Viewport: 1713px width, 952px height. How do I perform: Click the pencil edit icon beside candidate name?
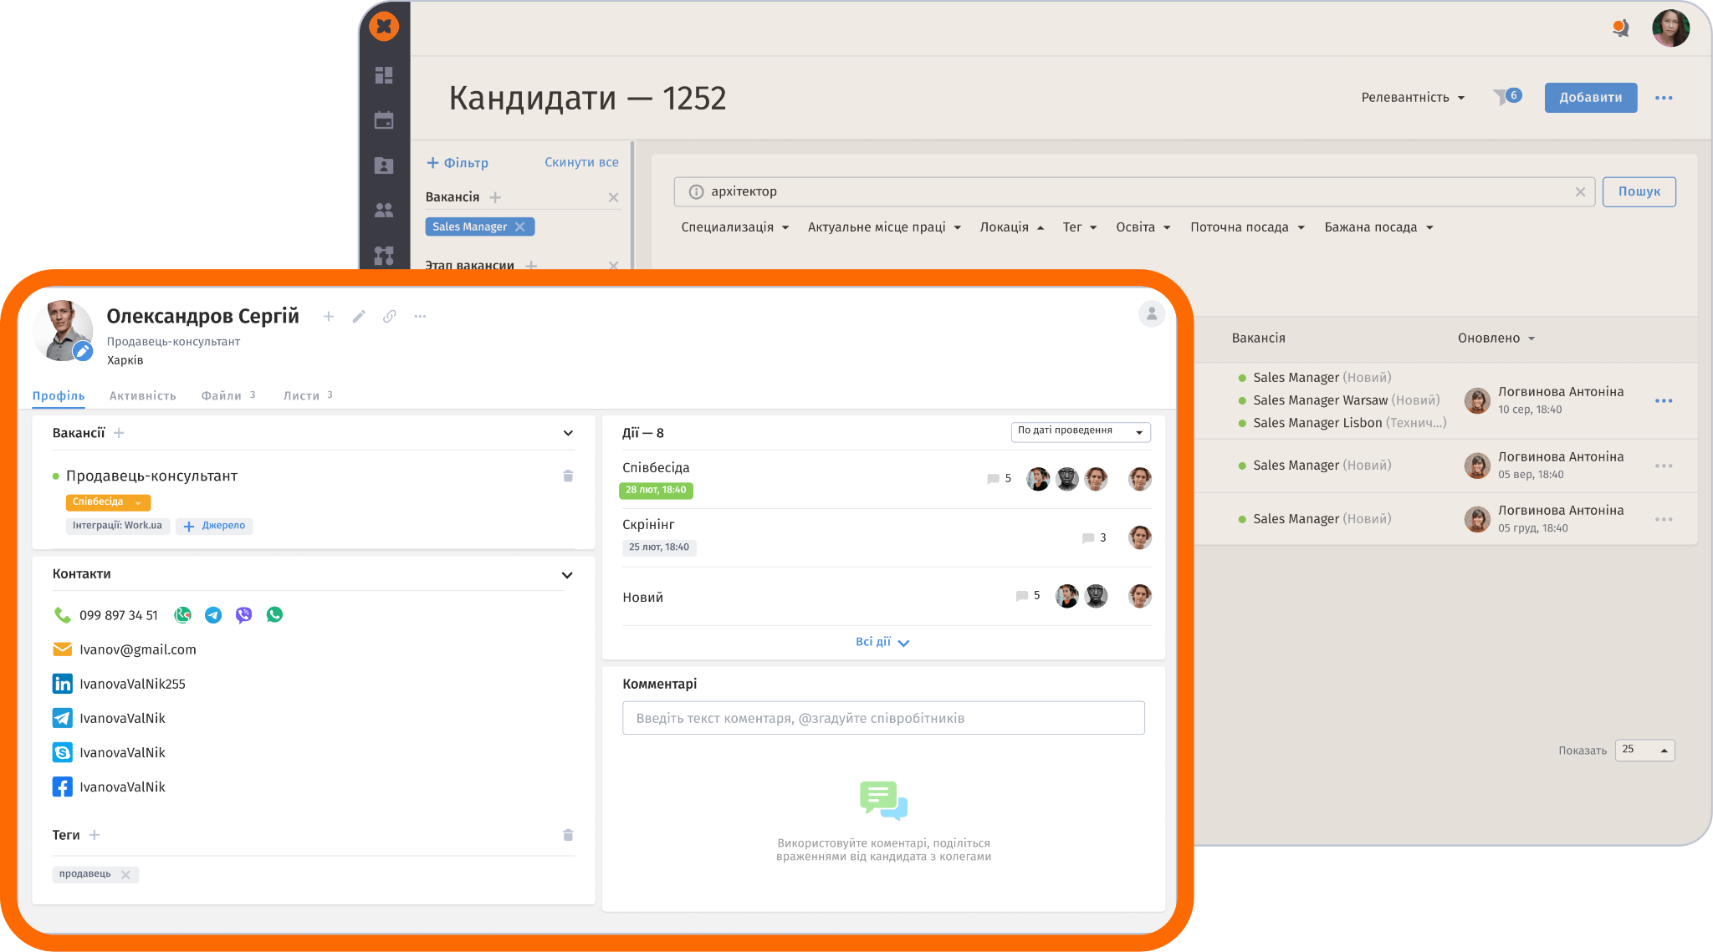click(359, 316)
